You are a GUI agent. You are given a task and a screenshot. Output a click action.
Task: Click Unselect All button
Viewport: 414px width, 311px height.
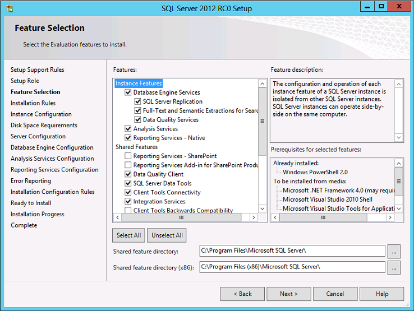[167, 235]
